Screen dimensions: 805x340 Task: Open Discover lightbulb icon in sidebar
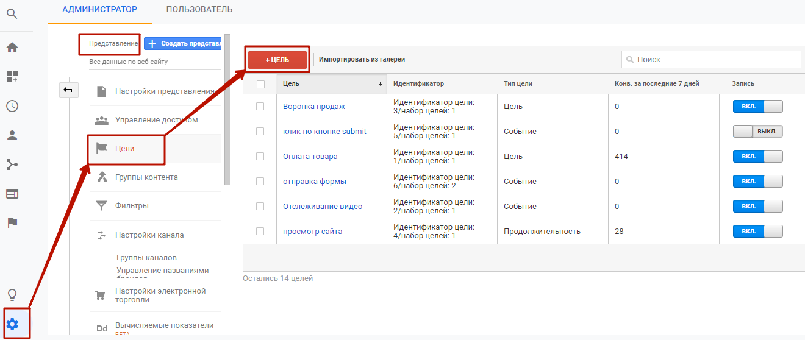pyautogui.click(x=12, y=296)
